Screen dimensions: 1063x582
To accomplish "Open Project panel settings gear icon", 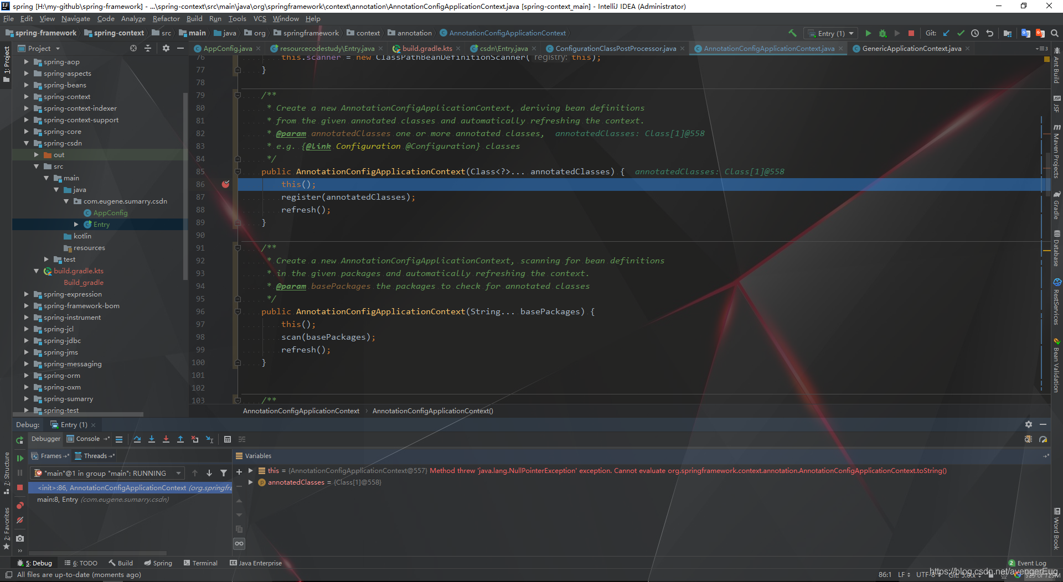I will coord(166,49).
